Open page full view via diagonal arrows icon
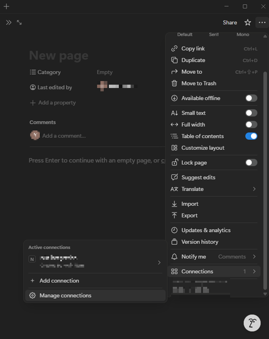Screen dimensions: 269x339 (x=19, y=22)
